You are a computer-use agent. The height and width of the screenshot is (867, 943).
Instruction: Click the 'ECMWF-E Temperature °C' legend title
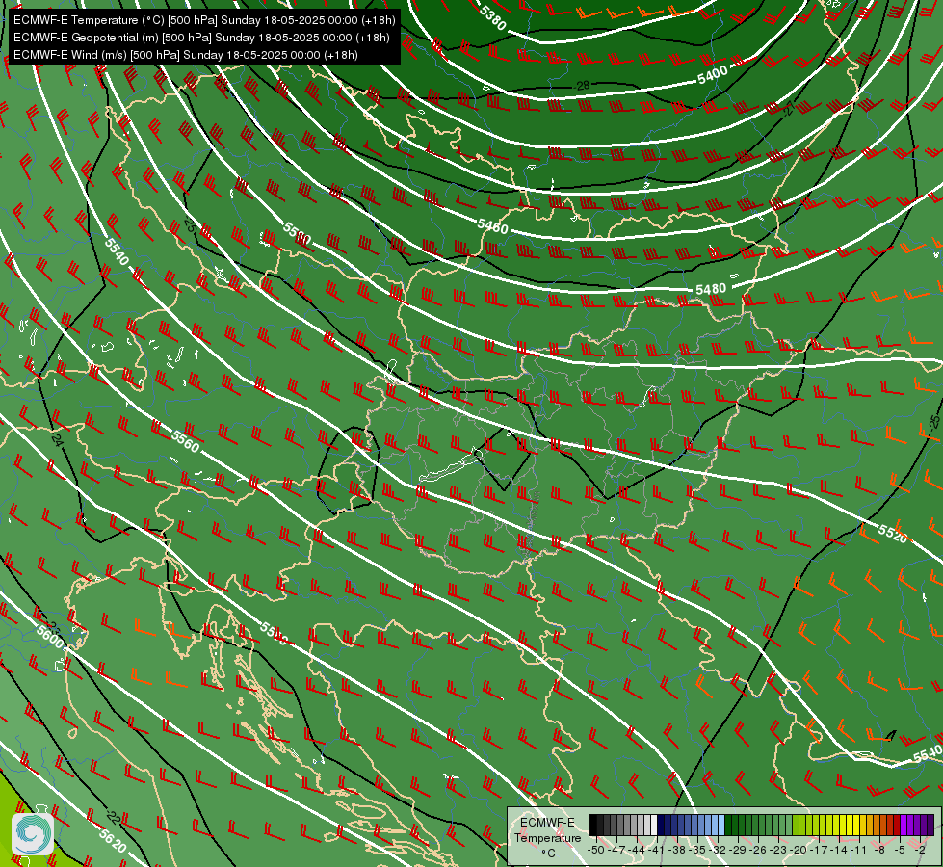click(547, 837)
